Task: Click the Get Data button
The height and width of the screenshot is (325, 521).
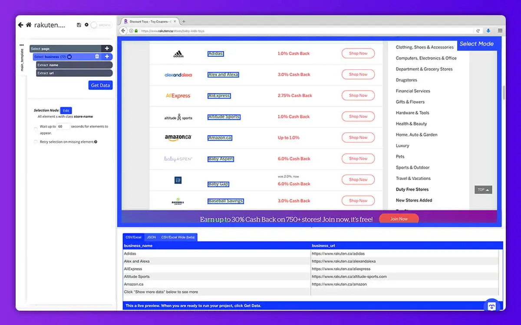Action: 100,85
